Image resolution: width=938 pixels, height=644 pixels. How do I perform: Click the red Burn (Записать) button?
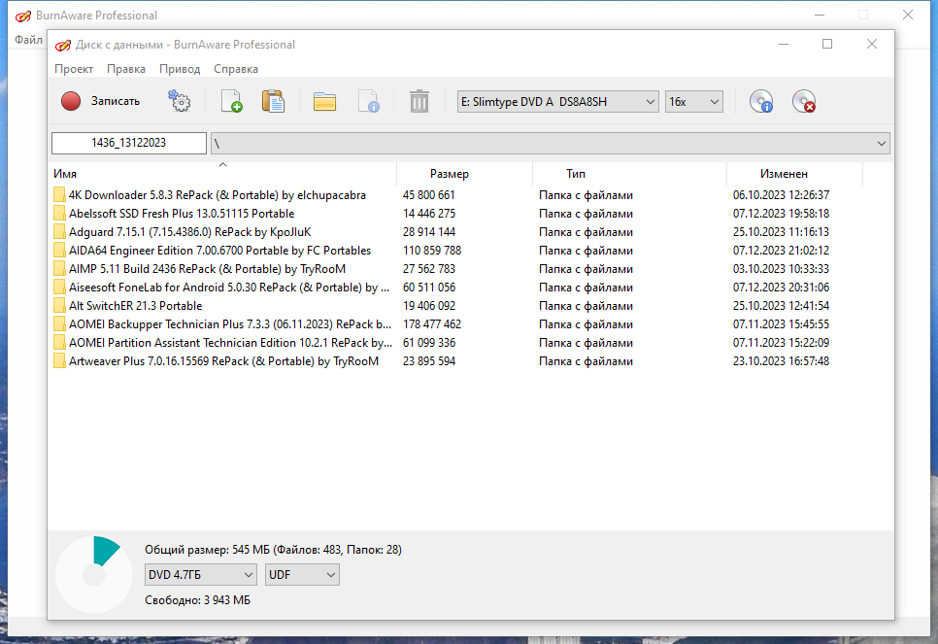pos(100,101)
